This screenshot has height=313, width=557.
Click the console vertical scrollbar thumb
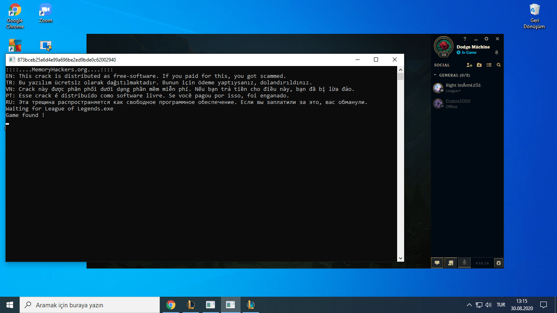click(400, 77)
